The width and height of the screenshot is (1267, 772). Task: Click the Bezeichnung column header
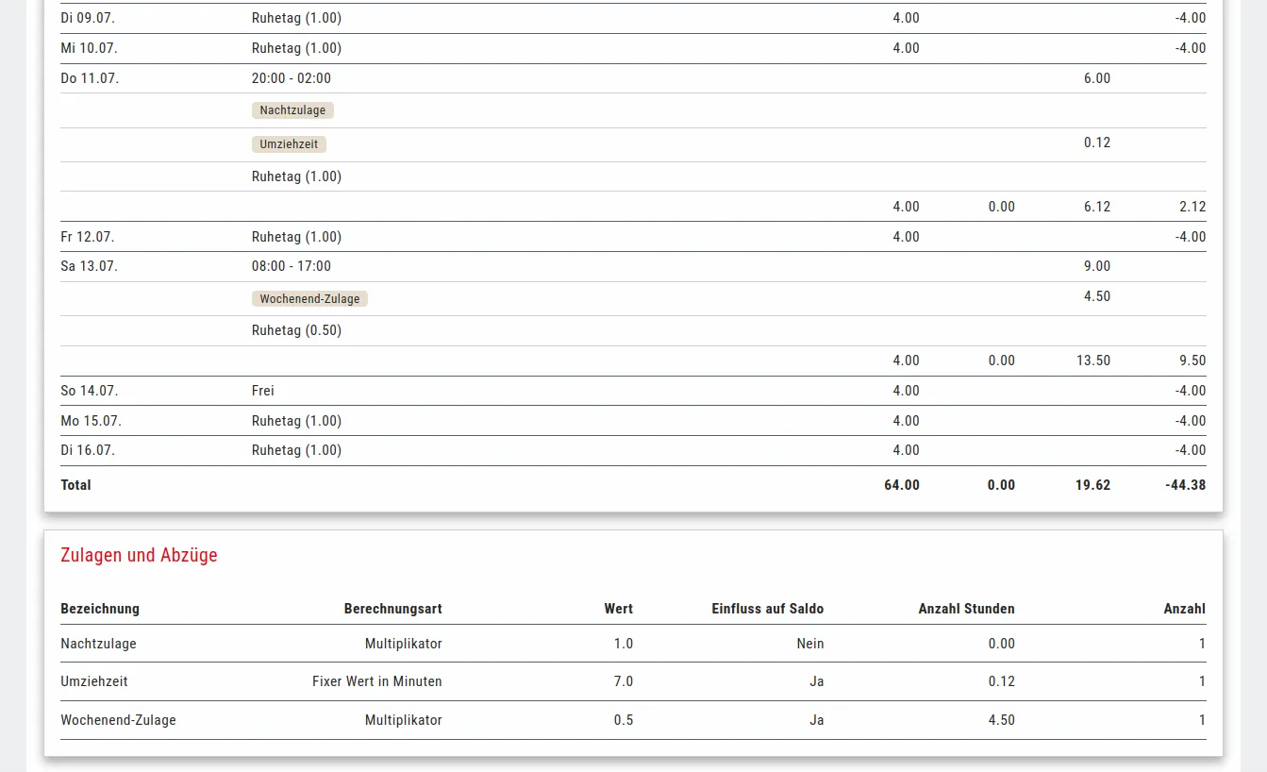pyautogui.click(x=100, y=609)
